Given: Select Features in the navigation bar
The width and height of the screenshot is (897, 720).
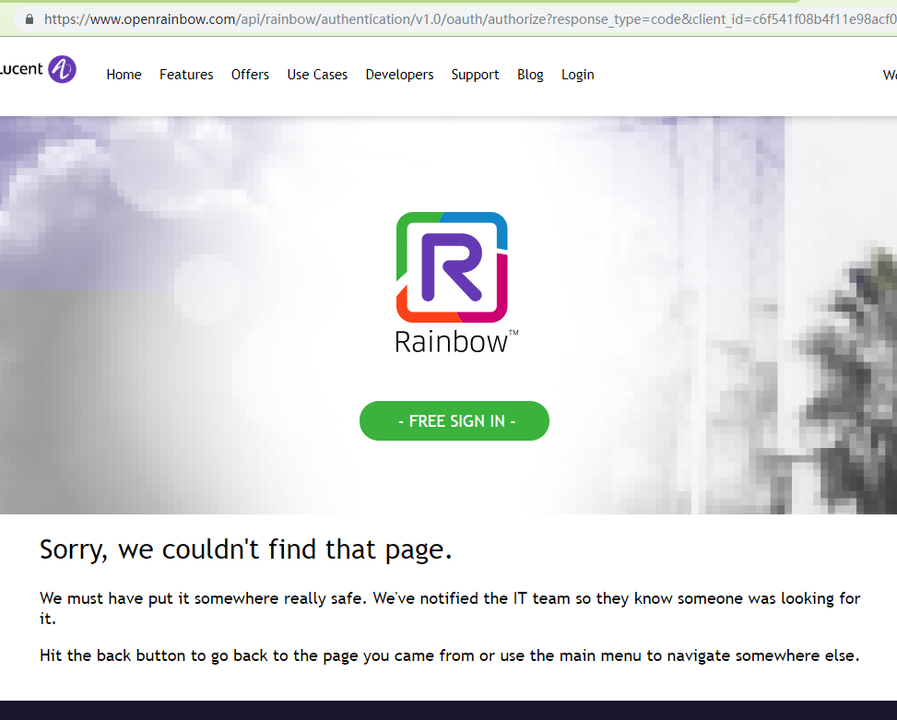Looking at the screenshot, I should 186,75.
